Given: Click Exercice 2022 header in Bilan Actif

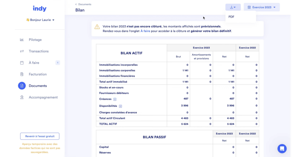Looking at the screenshot, I should point(247,48).
